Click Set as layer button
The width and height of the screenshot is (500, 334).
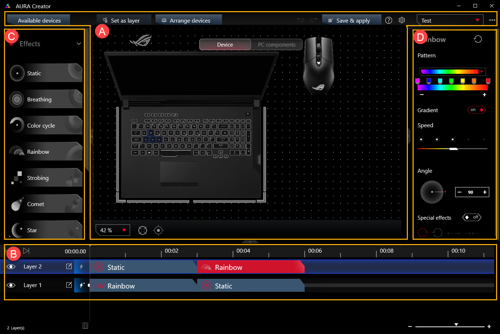pos(124,20)
